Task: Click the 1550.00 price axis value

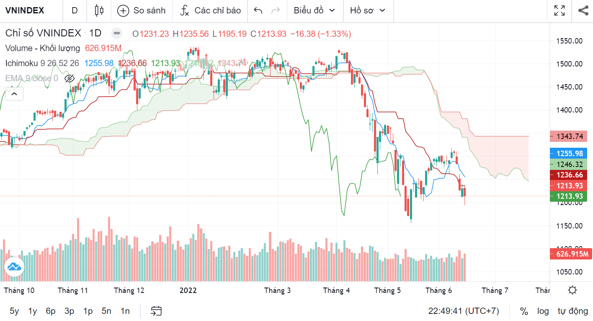Action: point(569,41)
